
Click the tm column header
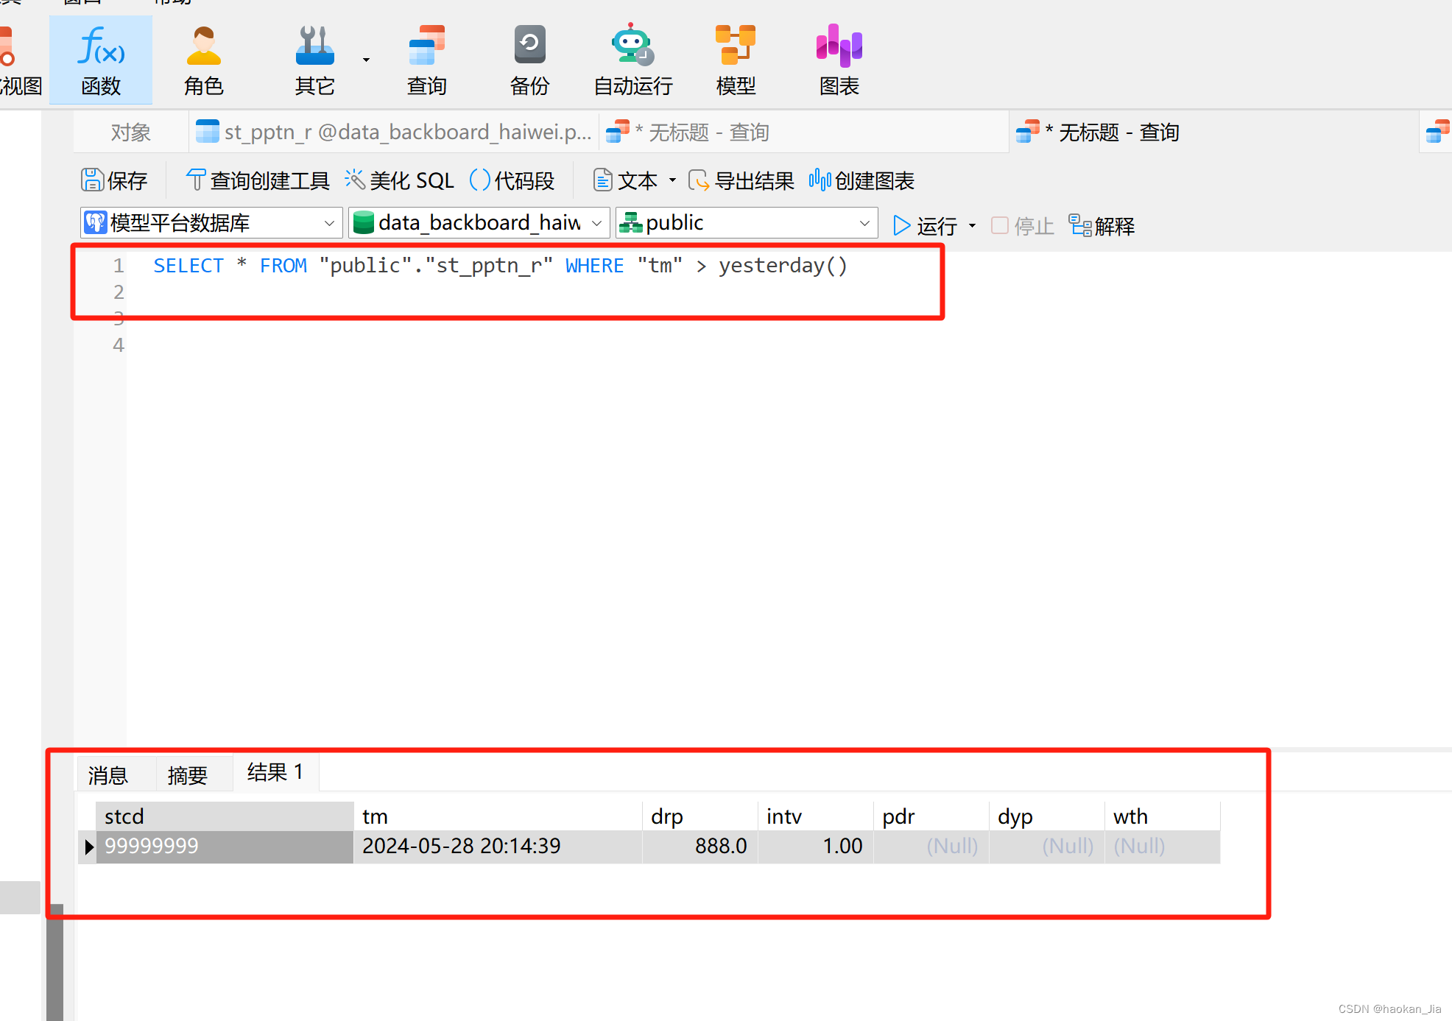[x=498, y=816]
